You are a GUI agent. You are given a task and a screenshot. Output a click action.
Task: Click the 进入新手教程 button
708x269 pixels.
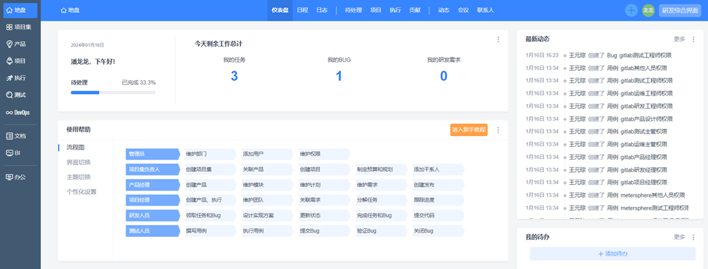(469, 129)
